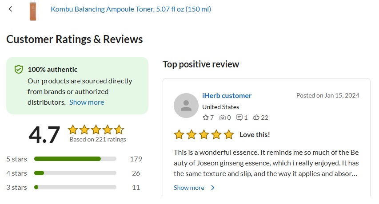379x204 pixels.
Task: Expand full review with Show more
Action: 189,188
